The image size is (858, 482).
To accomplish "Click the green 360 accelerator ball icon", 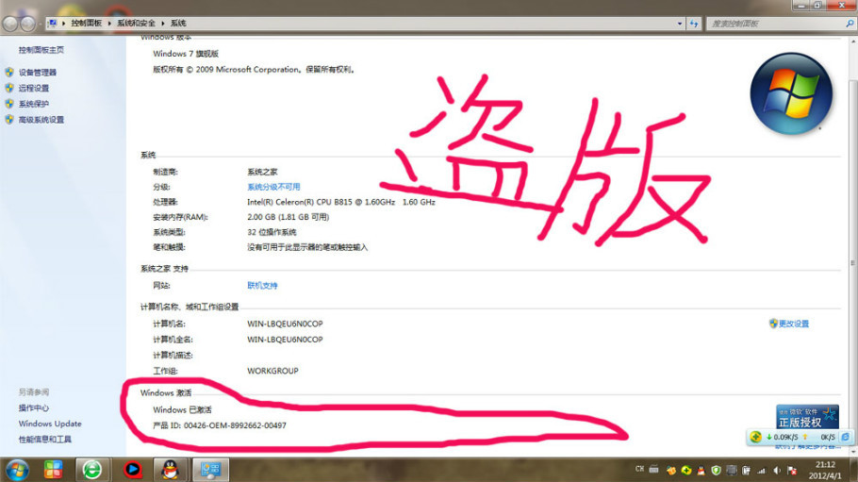I will point(756,438).
